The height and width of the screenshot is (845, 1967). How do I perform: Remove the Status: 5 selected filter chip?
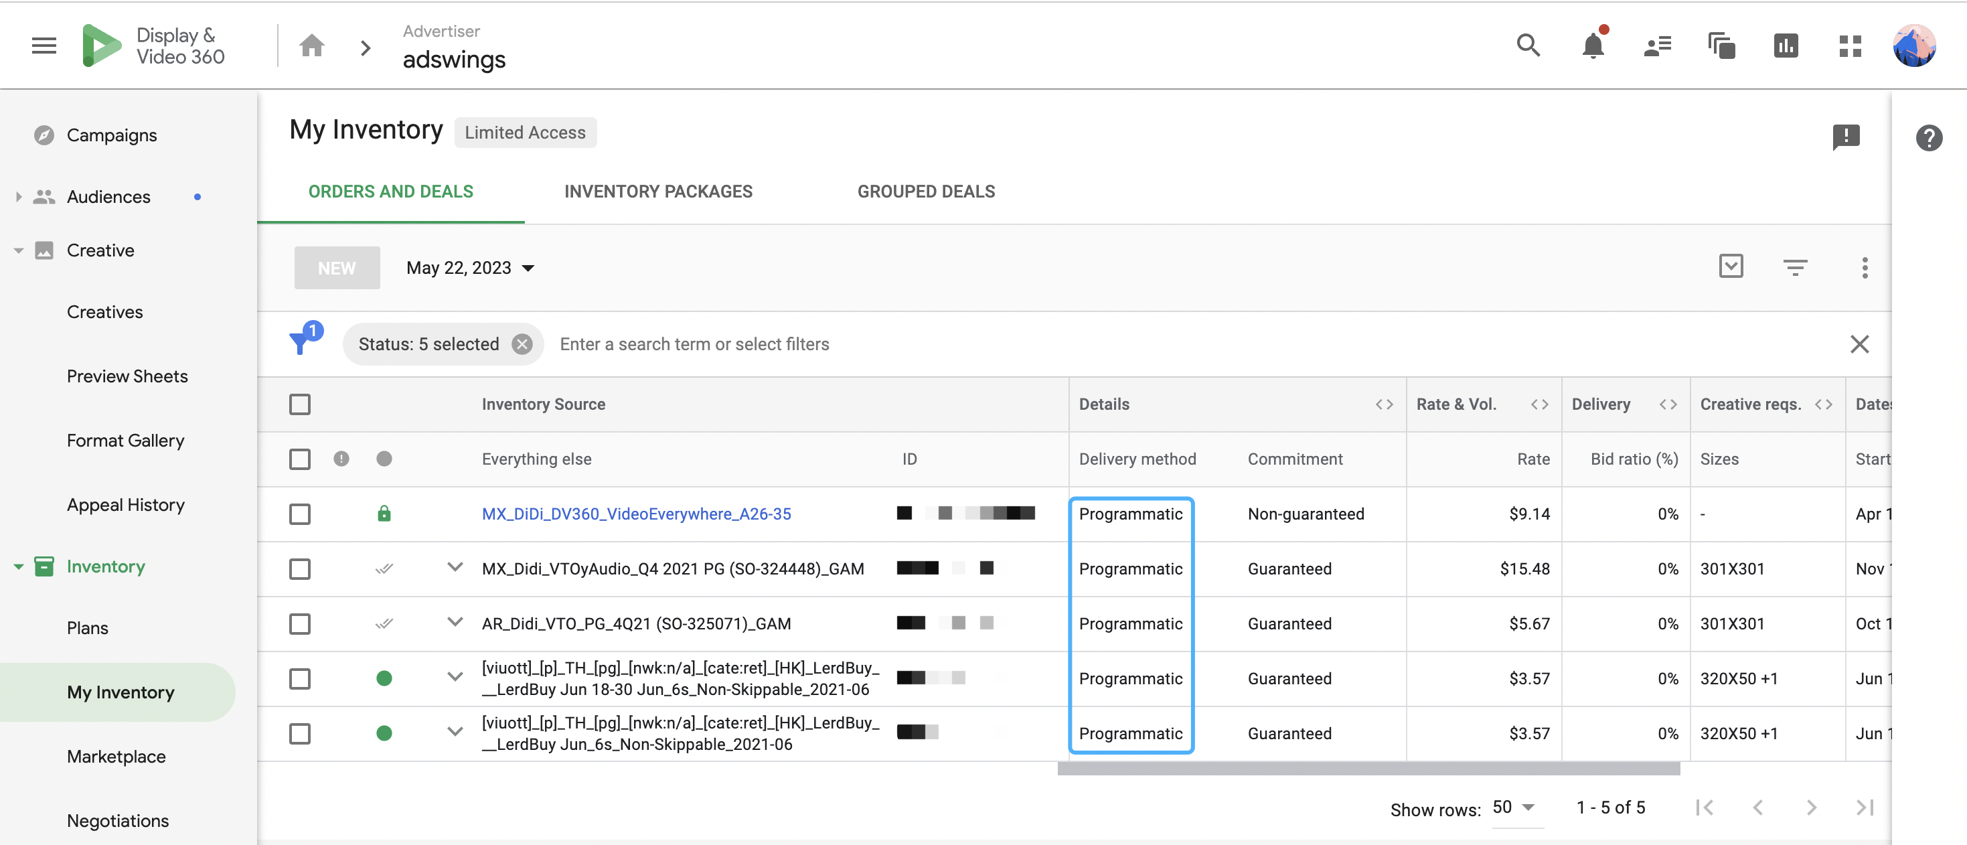click(522, 344)
